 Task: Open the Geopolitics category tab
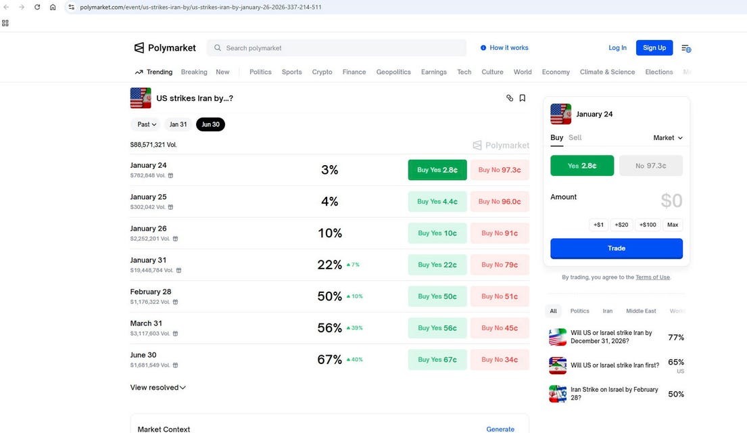[393, 72]
